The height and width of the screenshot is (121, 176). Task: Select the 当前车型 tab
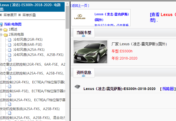pyautogui.click(x=84, y=33)
